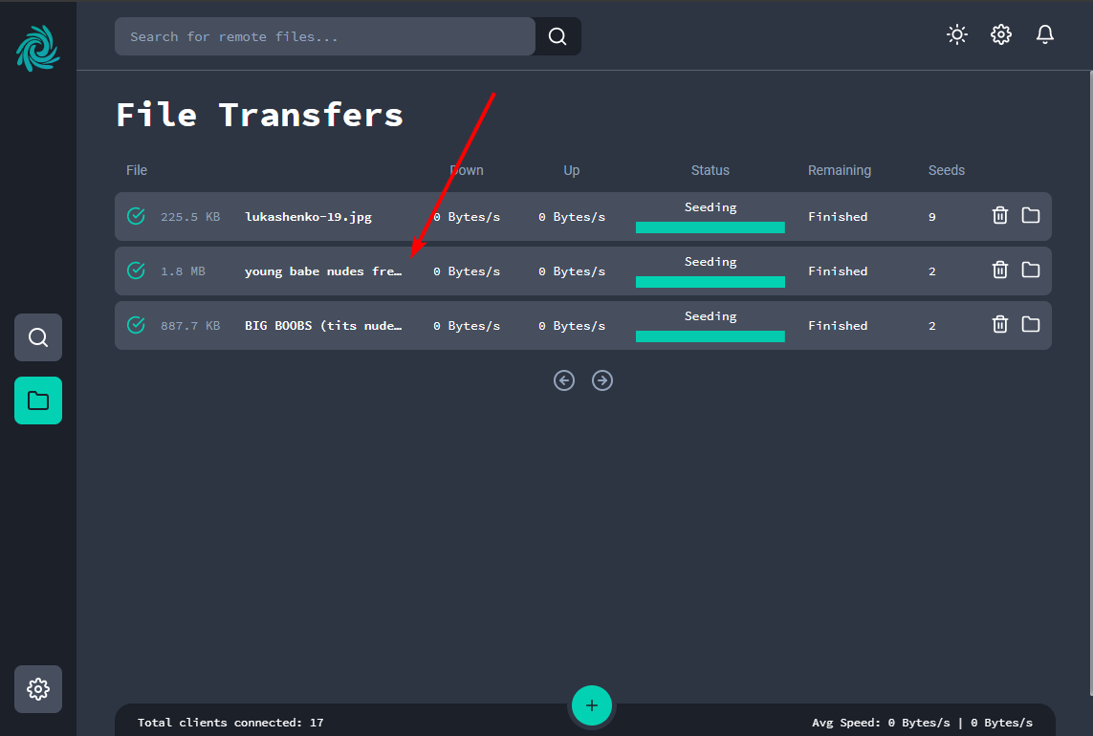This screenshot has height=736, width=1093.
Task: Click the Status column header
Action: coord(710,170)
